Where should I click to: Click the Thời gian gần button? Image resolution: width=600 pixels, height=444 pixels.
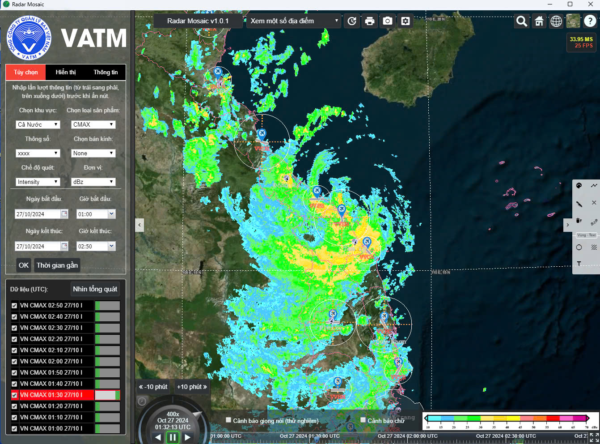57,265
